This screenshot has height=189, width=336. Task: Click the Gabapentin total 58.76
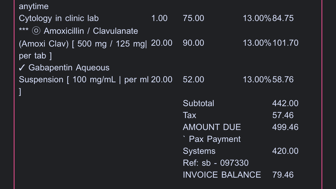click(283, 80)
